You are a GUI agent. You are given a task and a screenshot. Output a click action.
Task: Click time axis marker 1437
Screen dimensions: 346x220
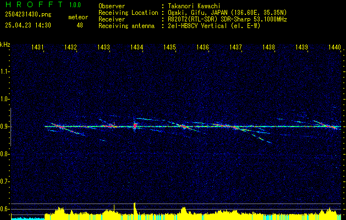(235, 47)
